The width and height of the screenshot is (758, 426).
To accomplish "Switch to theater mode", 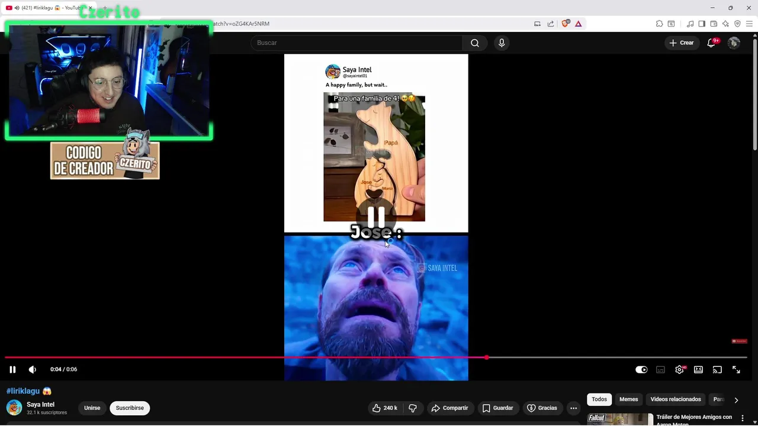I will pos(698,370).
